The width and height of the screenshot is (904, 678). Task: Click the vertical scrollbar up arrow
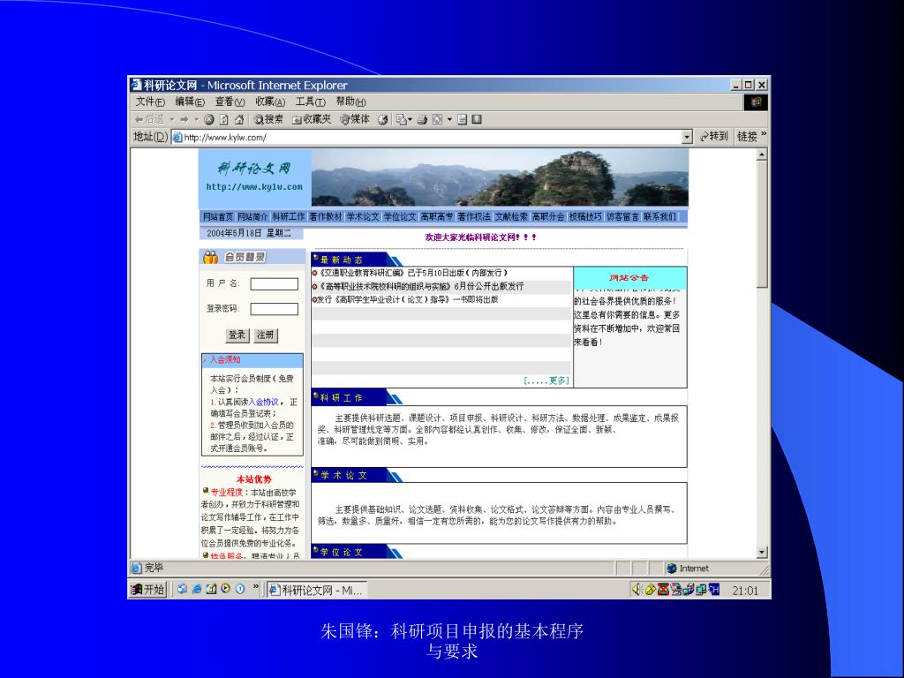click(x=762, y=154)
